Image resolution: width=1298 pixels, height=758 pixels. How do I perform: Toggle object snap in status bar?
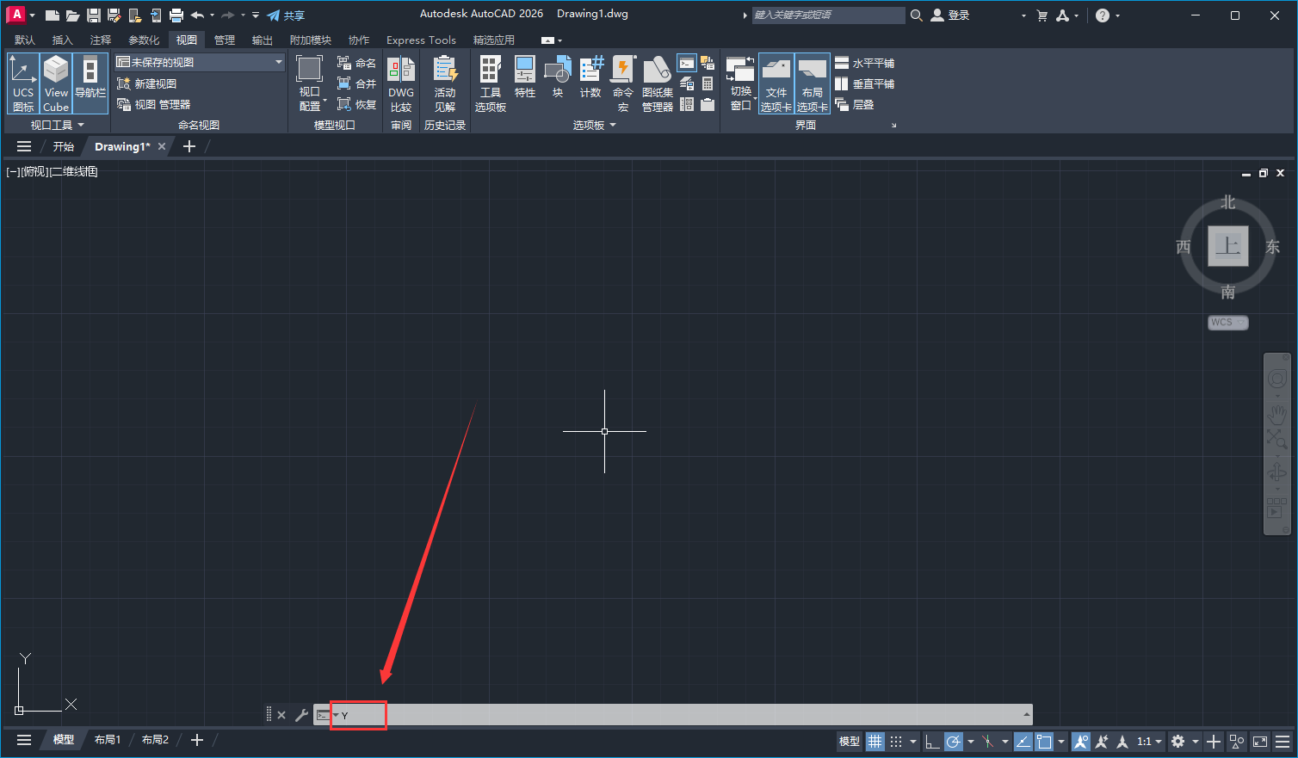[x=1044, y=741]
